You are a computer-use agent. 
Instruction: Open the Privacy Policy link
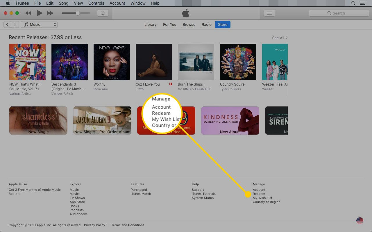tap(94, 225)
